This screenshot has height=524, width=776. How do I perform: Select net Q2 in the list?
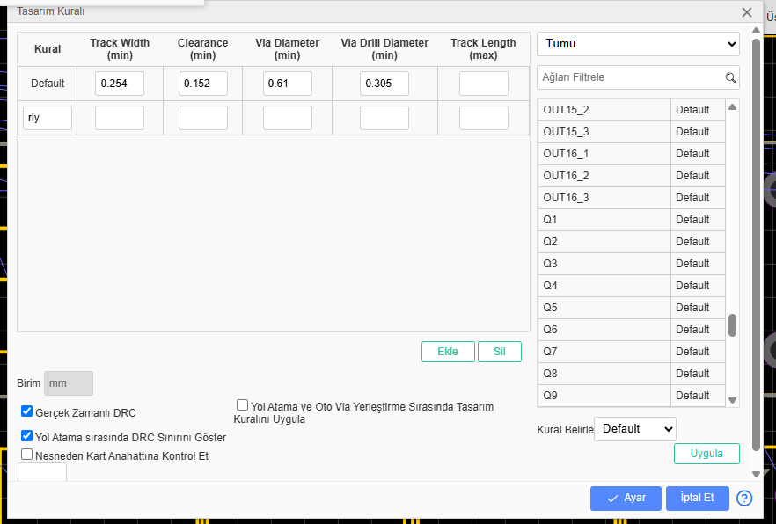click(x=604, y=242)
